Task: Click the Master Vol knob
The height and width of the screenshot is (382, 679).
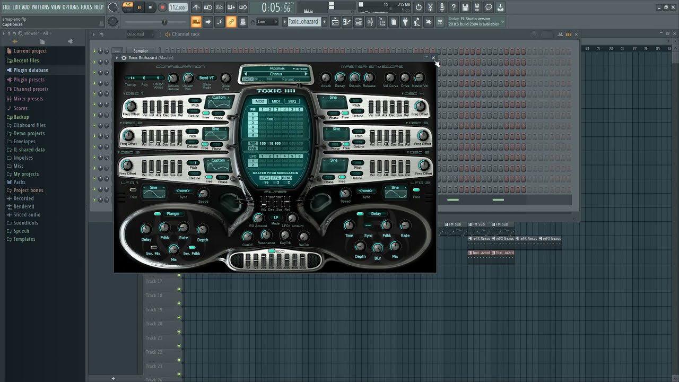Action: [419, 78]
